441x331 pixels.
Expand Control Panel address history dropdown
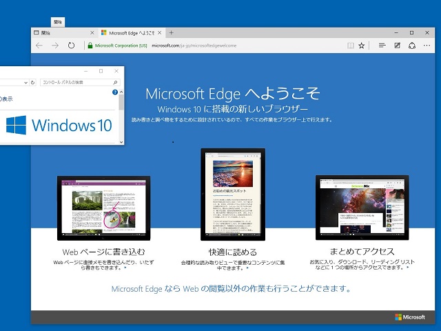pyautogui.click(x=26, y=83)
